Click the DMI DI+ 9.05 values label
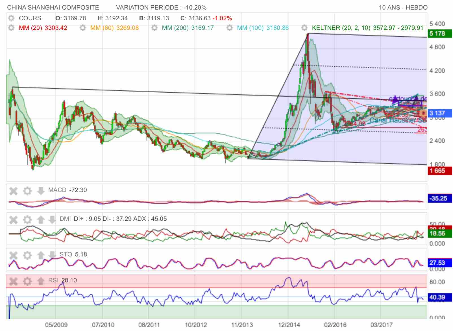This screenshot has width=453, height=331. coord(113,219)
